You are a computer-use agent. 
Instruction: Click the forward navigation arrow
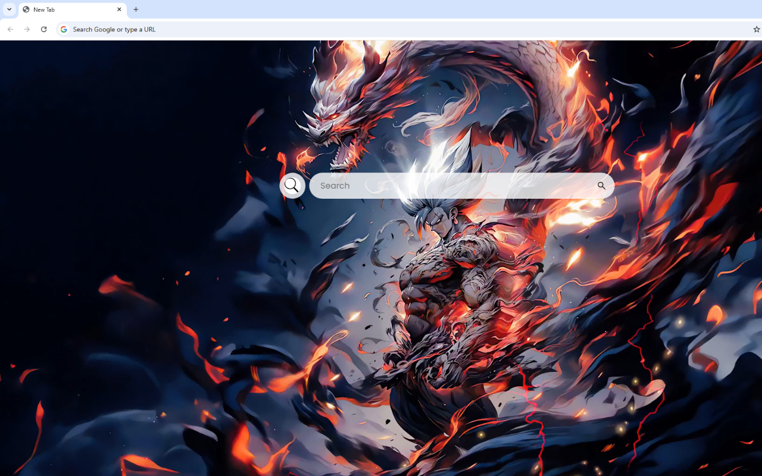[x=27, y=29]
